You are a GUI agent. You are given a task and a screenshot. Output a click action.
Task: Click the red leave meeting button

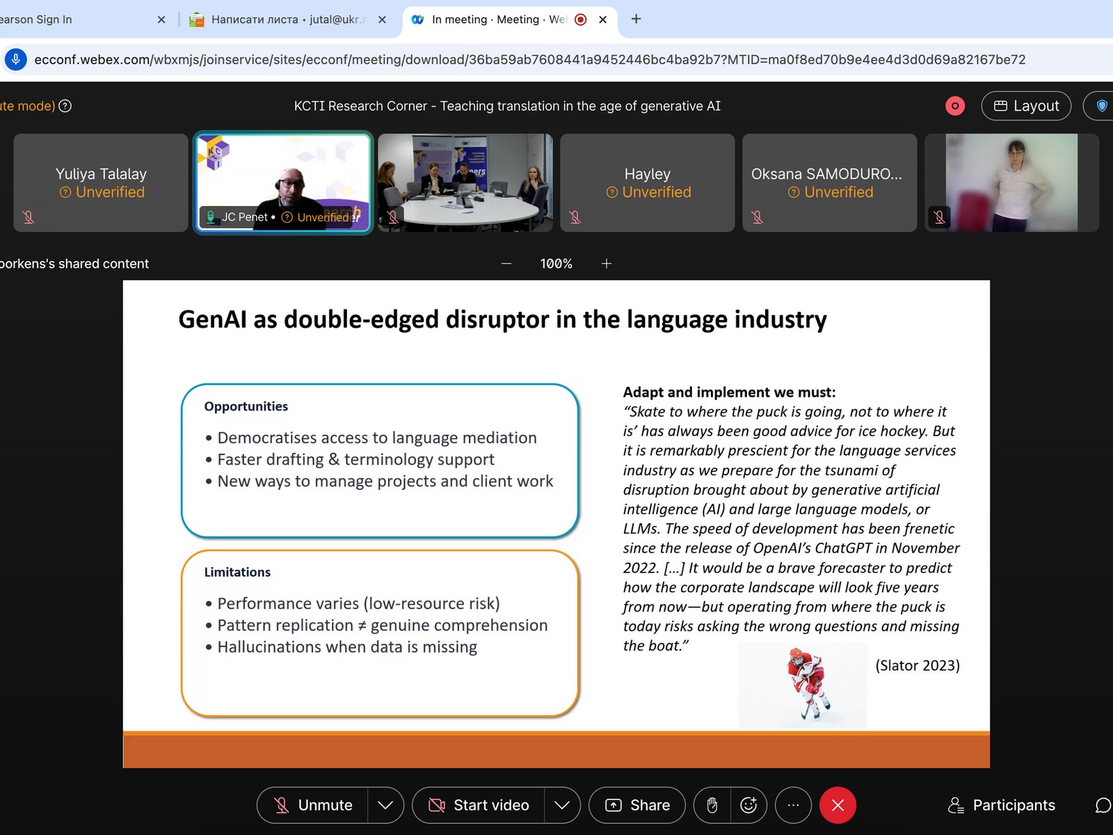838,805
